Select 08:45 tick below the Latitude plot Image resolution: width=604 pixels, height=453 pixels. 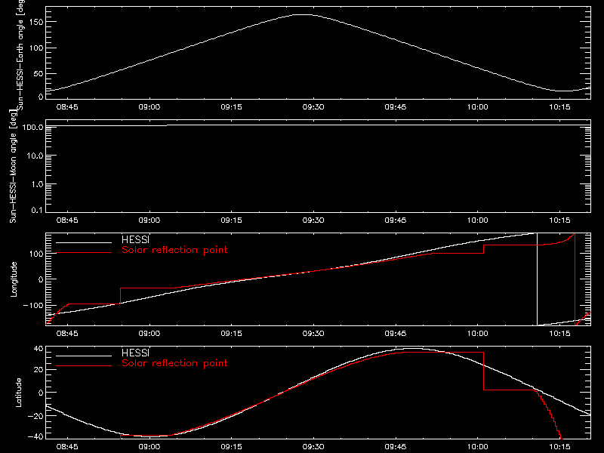pos(67,447)
